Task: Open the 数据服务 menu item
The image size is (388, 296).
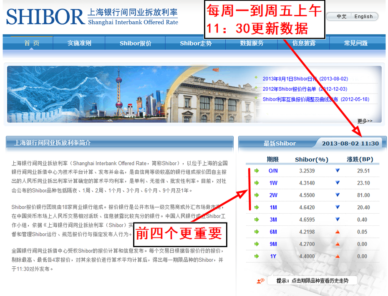Action: point(252,43)
